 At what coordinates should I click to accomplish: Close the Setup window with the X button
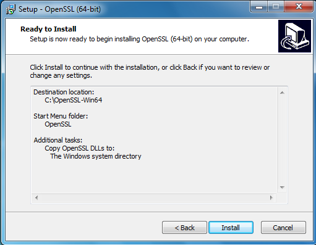(298, 7)
